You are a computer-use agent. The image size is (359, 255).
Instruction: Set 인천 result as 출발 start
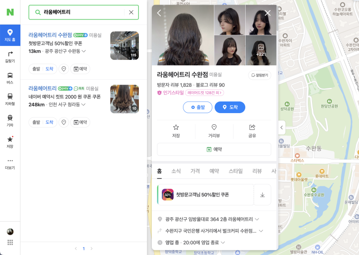point(36,122)
